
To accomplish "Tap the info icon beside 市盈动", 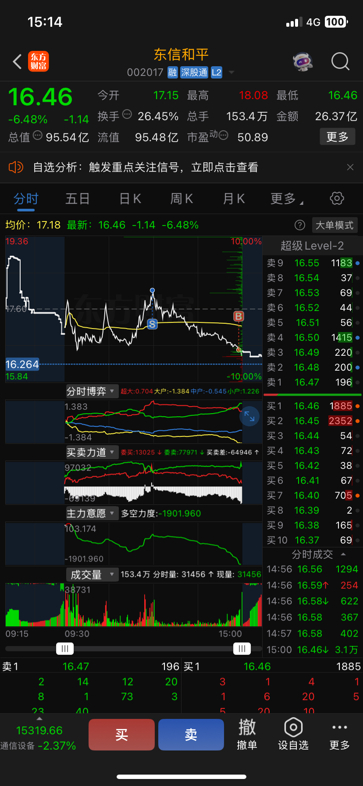I will 223,136.
